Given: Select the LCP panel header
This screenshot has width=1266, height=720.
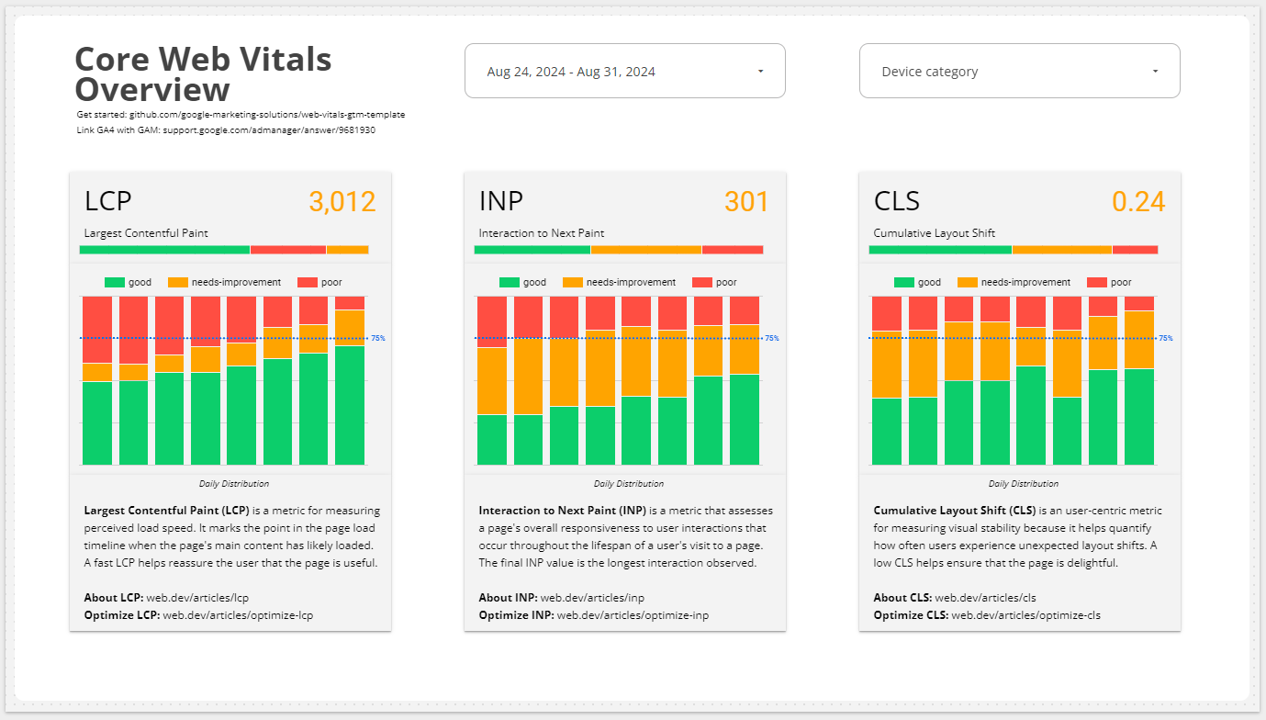Looking at the screenshot, I should point(107,200).
